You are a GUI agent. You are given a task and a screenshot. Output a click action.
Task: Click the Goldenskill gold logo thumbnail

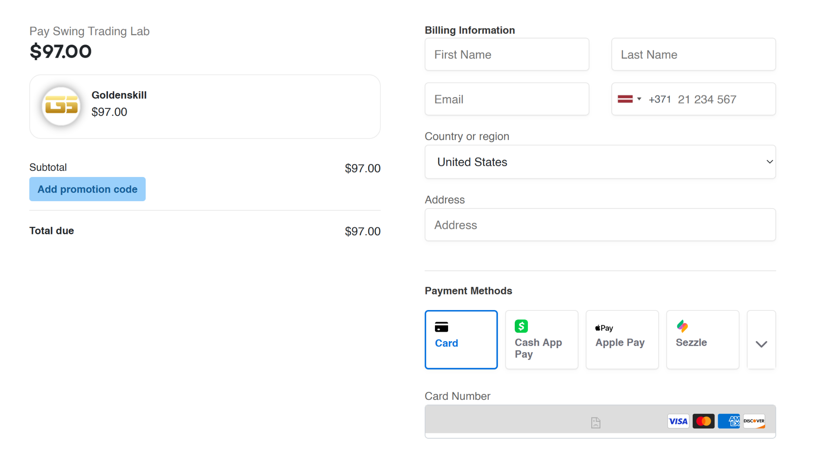click(61, 106)
